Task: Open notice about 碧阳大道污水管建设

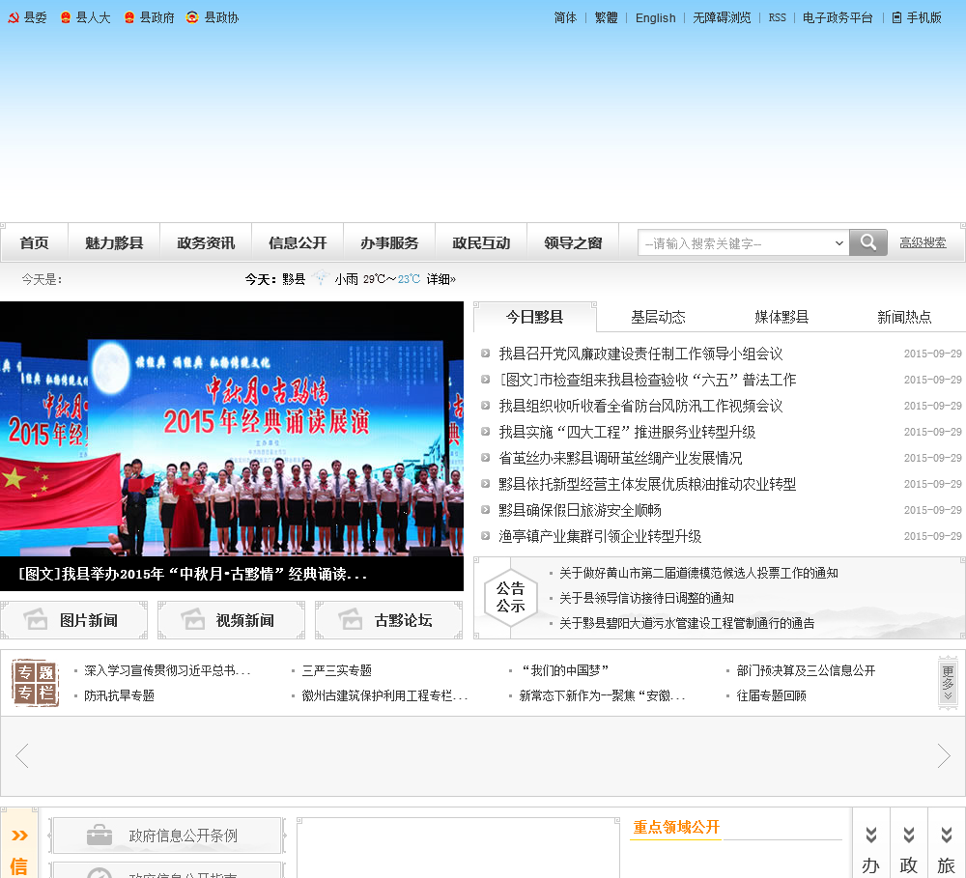Action: point(687,623)
